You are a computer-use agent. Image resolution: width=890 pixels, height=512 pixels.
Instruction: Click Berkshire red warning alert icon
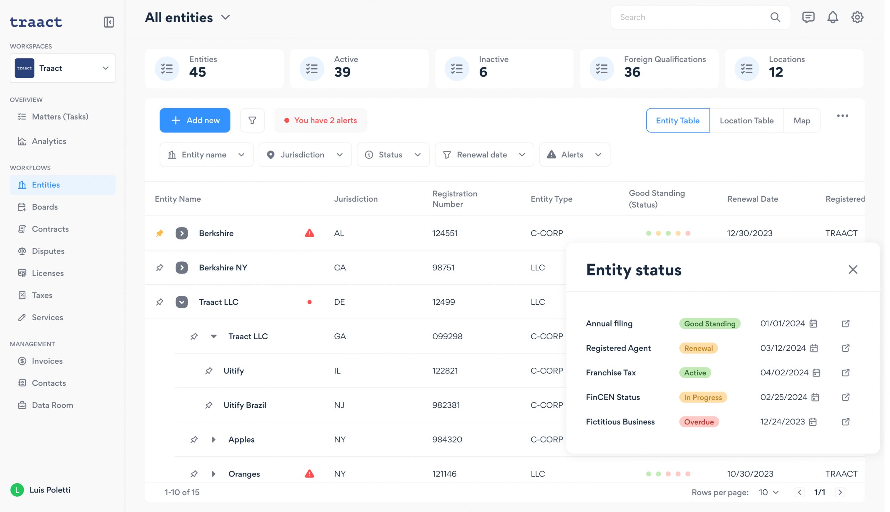coord(309,233)
